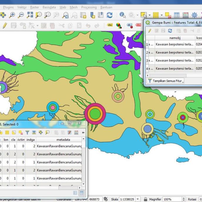Select the Zoom Out magnifier tool
This screenshot has height=202, width=202.
point(21,15)
